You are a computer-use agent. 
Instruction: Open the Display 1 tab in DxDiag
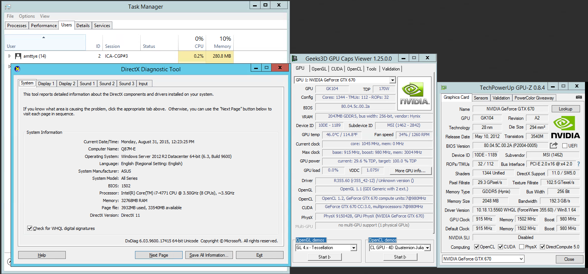coord(46,84)
